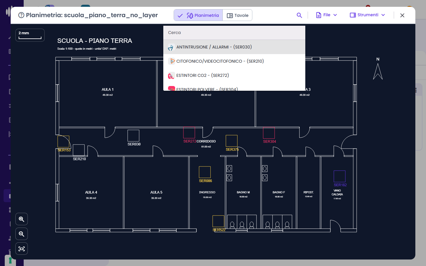
Task: Open the File dropdown menu
Action: point(327,15)
